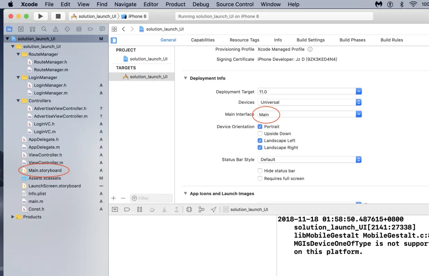The height and width of the screenshot is (276, 429).
Task: Open the Symbol navigator
Action: coord(33,29)
